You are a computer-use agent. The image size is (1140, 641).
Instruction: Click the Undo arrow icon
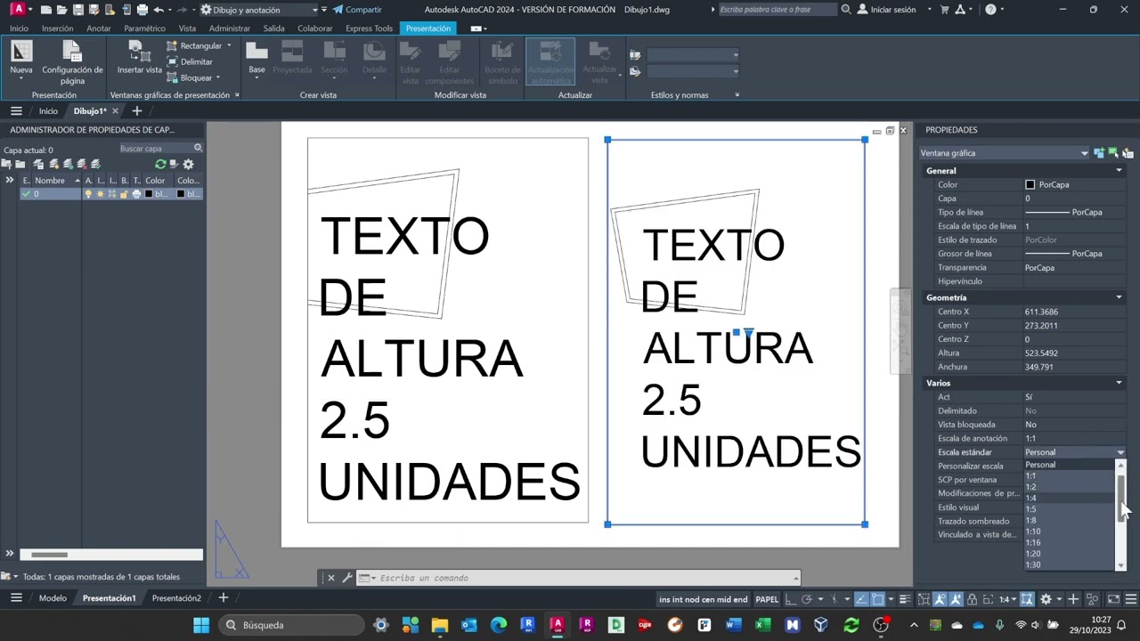pyautogui.click(x=159, y=10)
